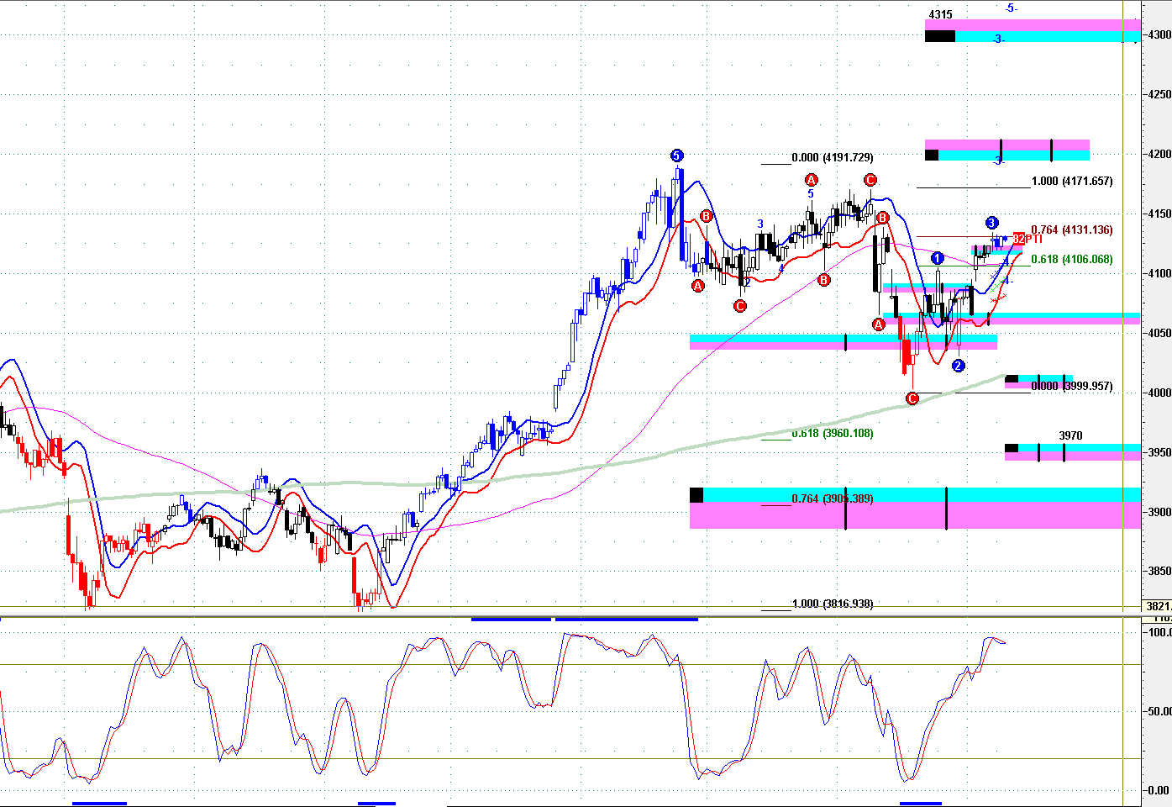Select the red 82 PTI indicator box
Image resolution: width=1172 pixels, height=807 pixels.
click(1018, 239)
